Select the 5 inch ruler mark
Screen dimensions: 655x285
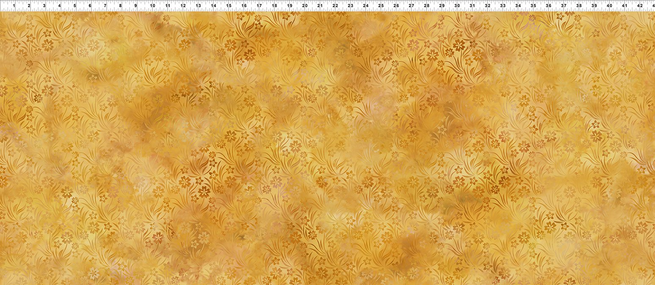[75, 6]
